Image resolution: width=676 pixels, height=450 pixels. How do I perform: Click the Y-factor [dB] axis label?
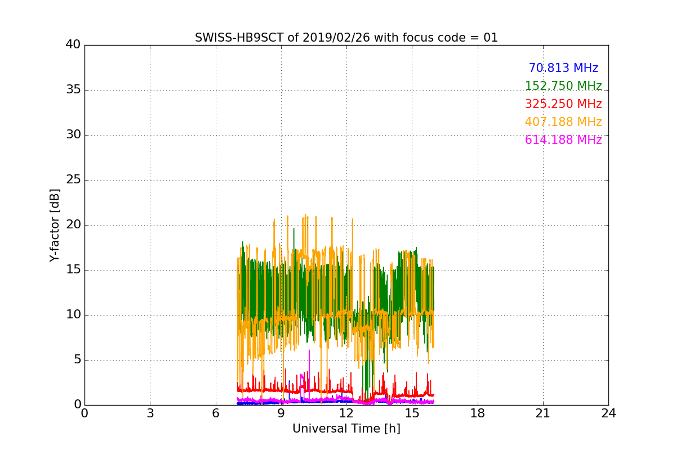click(55, 225)
